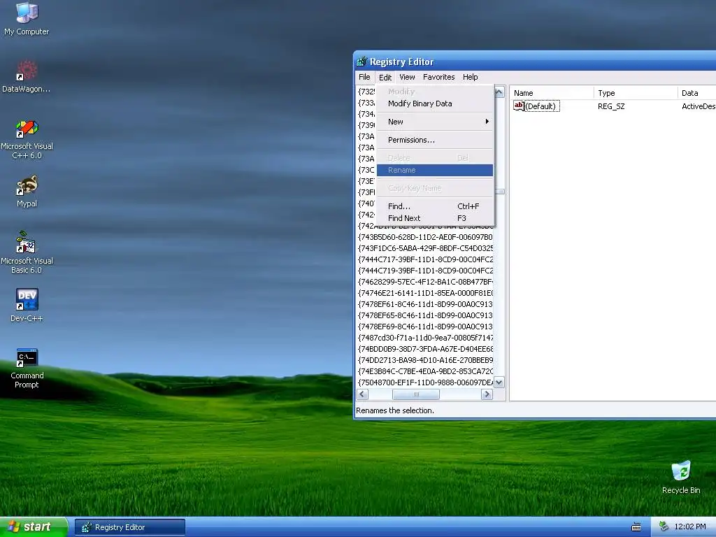Screen dimensions: 716x537
Task: Select key {74746E21-6141-11D1-85EA-0000F81E
Action: 425,293
